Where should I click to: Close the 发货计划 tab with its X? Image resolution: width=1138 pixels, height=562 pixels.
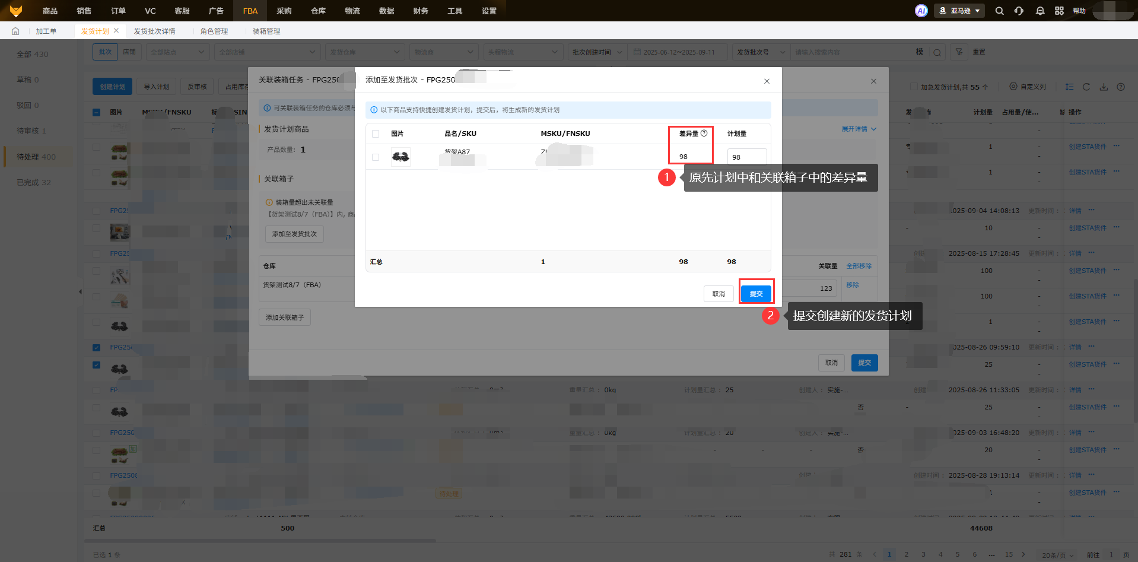pos(116,30)
